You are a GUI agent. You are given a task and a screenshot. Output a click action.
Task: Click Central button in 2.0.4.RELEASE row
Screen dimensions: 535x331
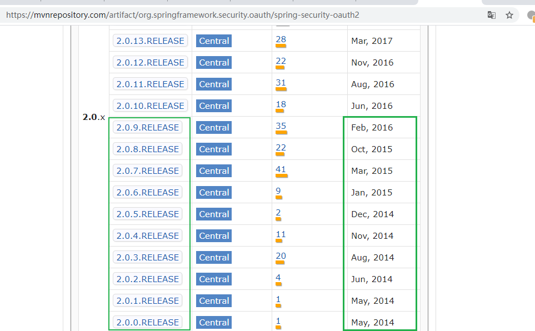tap(214, 236)
